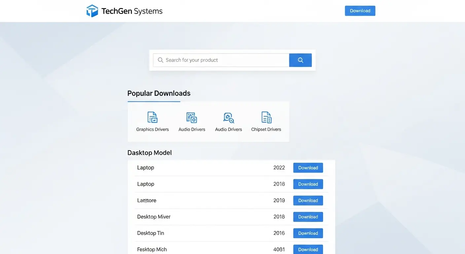Select the 'Lattore' model name

tap(147, 200)
